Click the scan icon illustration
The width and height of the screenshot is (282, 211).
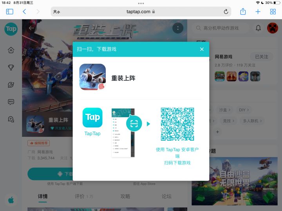[134, 123]
